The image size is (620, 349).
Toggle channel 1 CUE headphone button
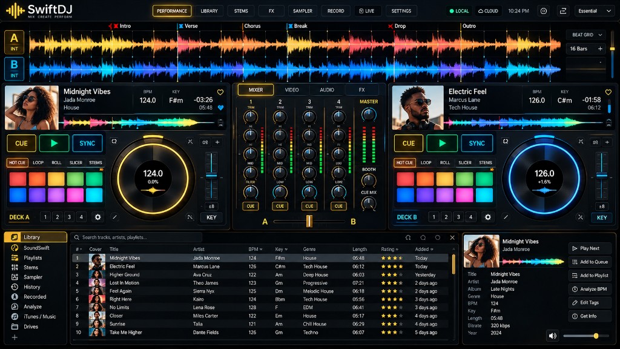pos(251,206)
